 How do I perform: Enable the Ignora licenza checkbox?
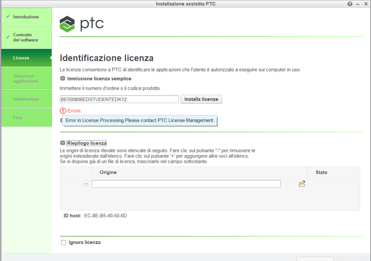click(x=64, y=242)
